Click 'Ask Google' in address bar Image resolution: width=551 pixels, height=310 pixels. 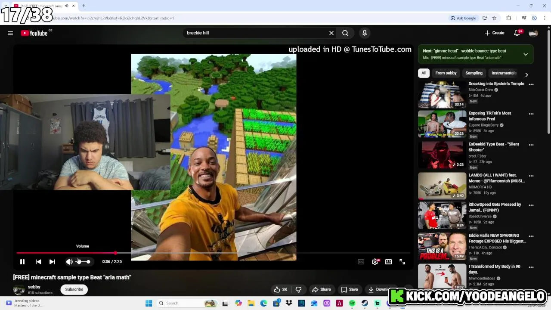[x=464, y=18]
